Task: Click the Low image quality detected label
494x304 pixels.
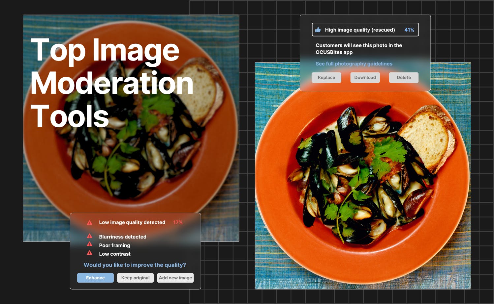Action: 132,222
